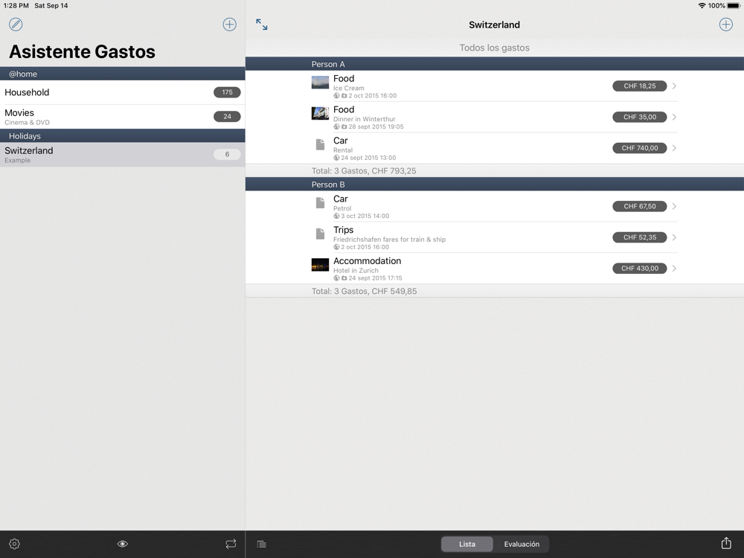Tap document icon for Car Rental expense
The height and width of the screenshot is (558, 744).
point(320,144)
